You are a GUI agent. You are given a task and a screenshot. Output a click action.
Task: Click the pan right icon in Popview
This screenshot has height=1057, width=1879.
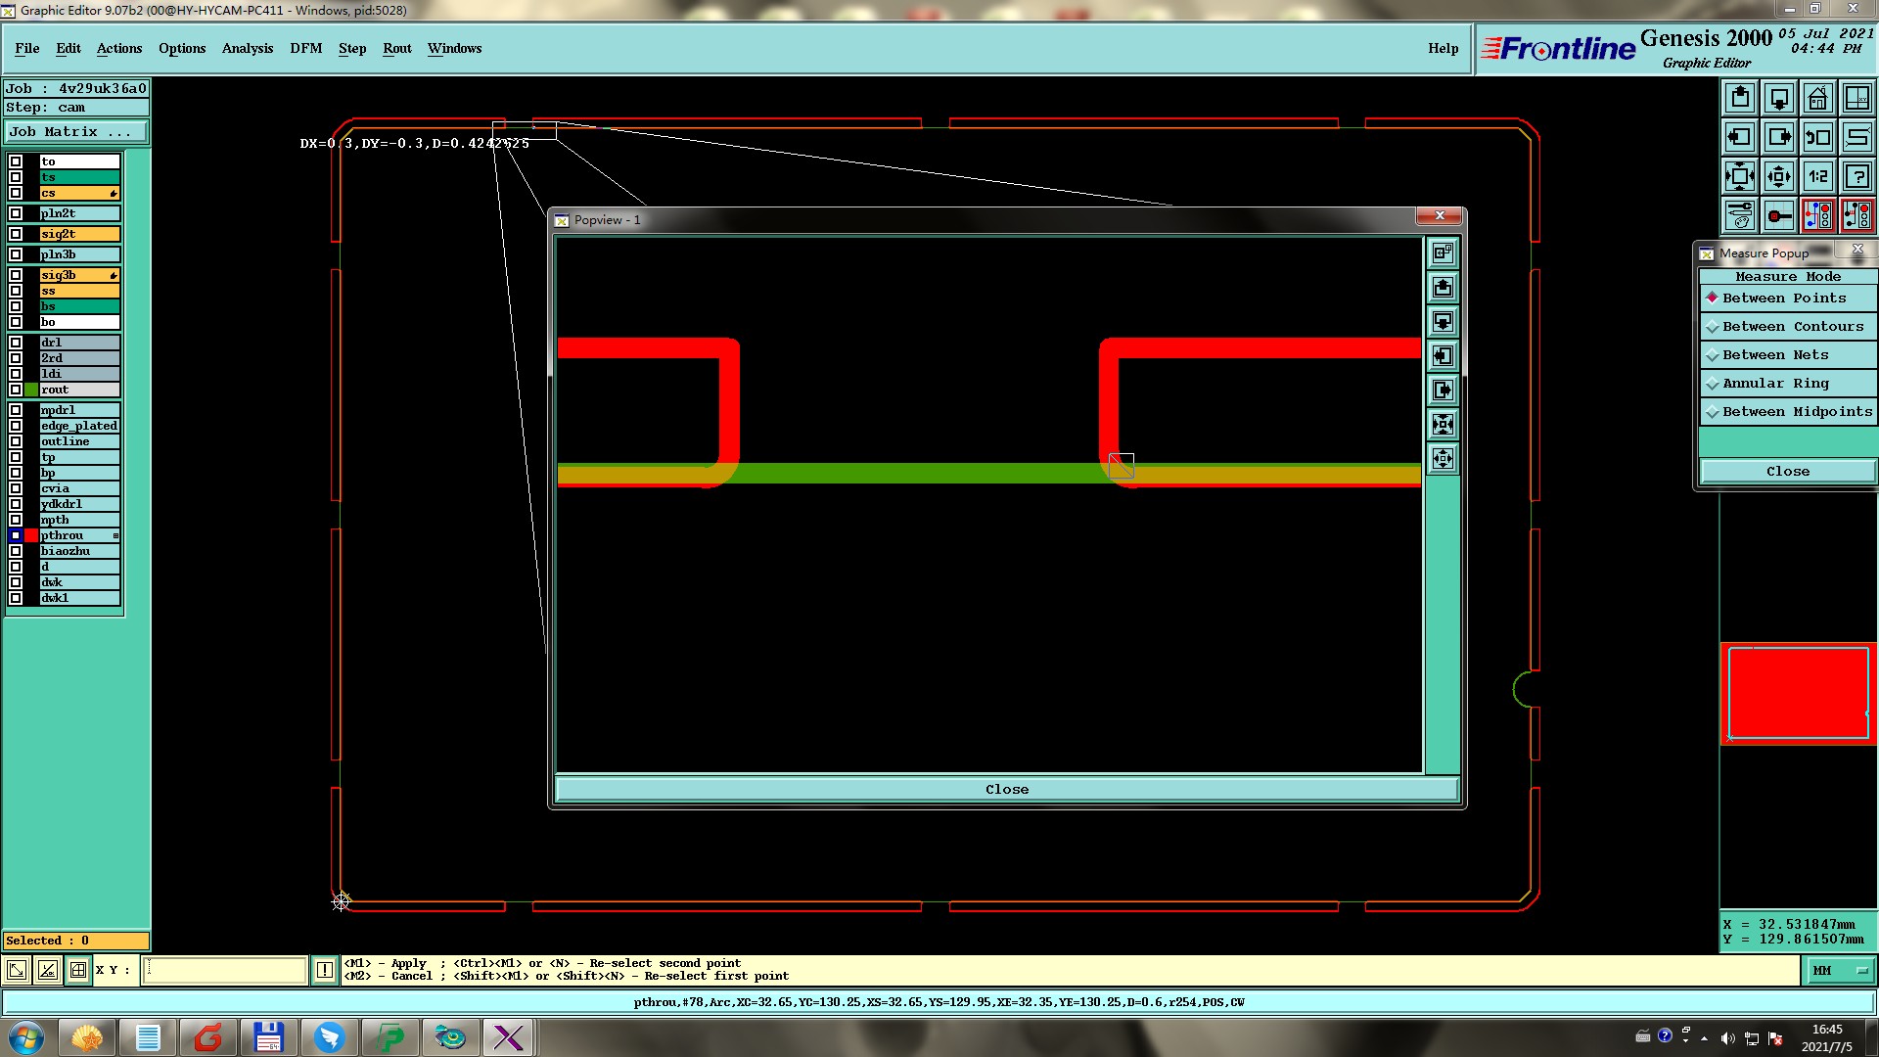1443,391
